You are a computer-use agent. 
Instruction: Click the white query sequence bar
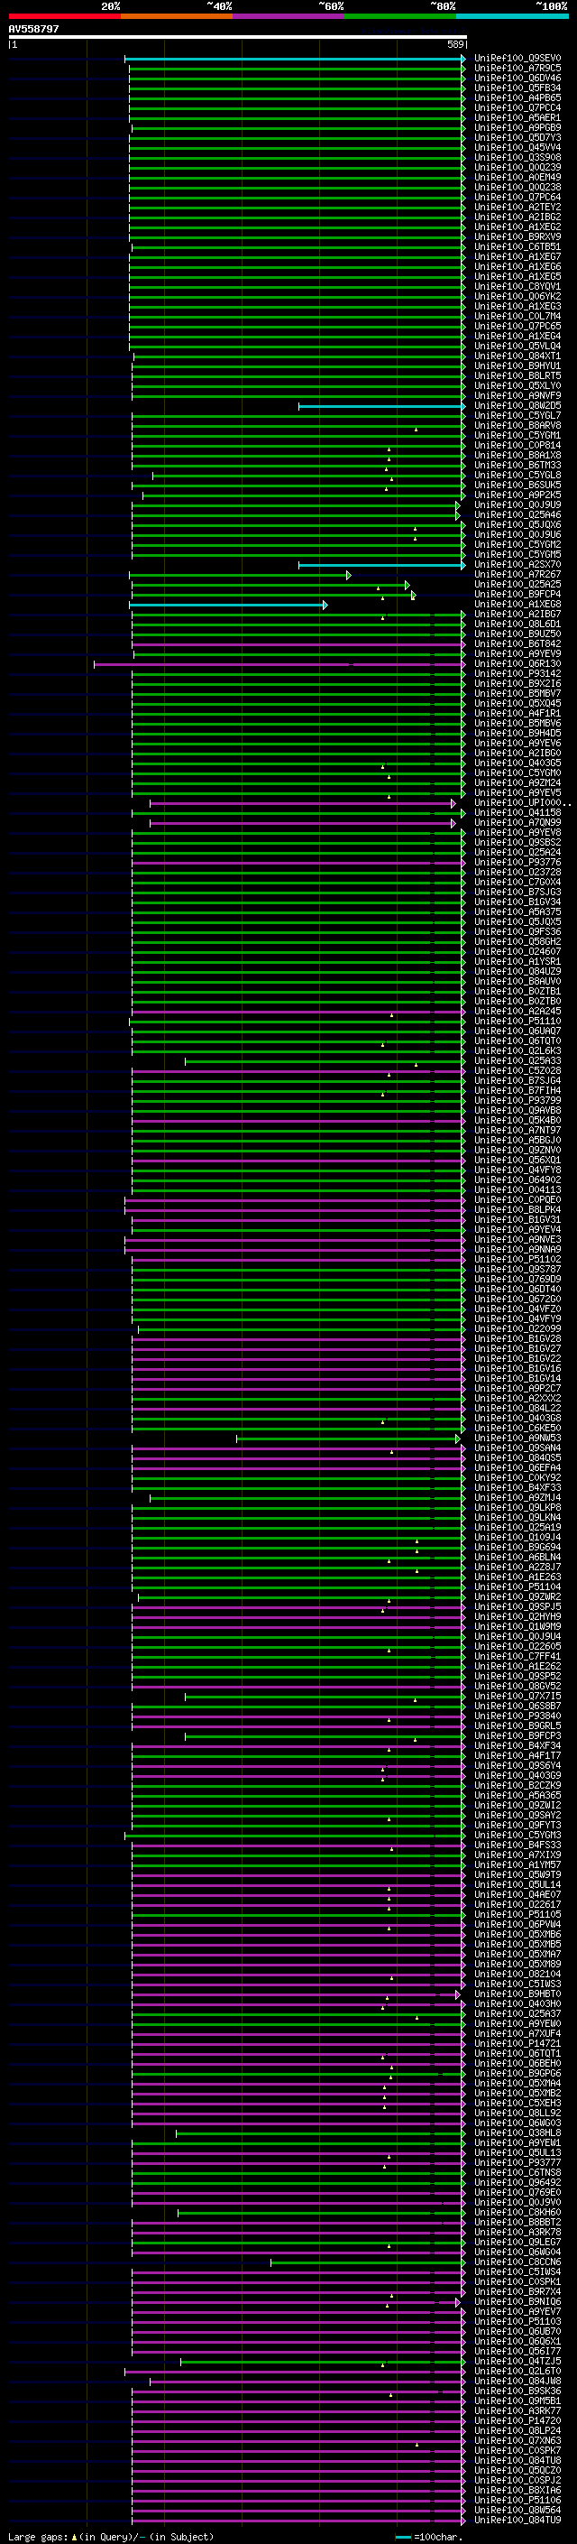pyautogui.click(x=238, y=38)
